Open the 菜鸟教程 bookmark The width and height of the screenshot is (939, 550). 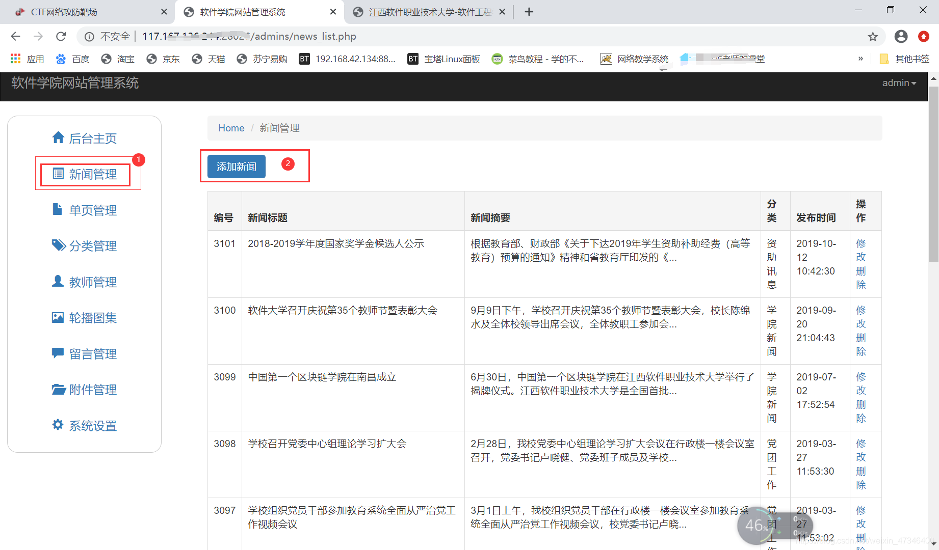538,59
